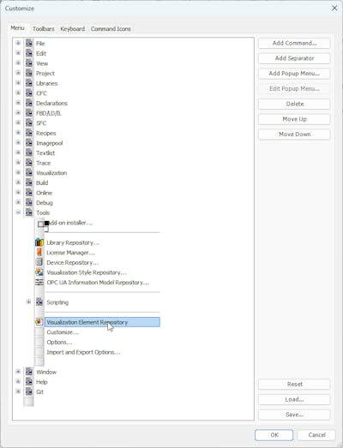Expand the Window menu node
The height and width of the screenshot is (448, 343).
pos(18,372)
